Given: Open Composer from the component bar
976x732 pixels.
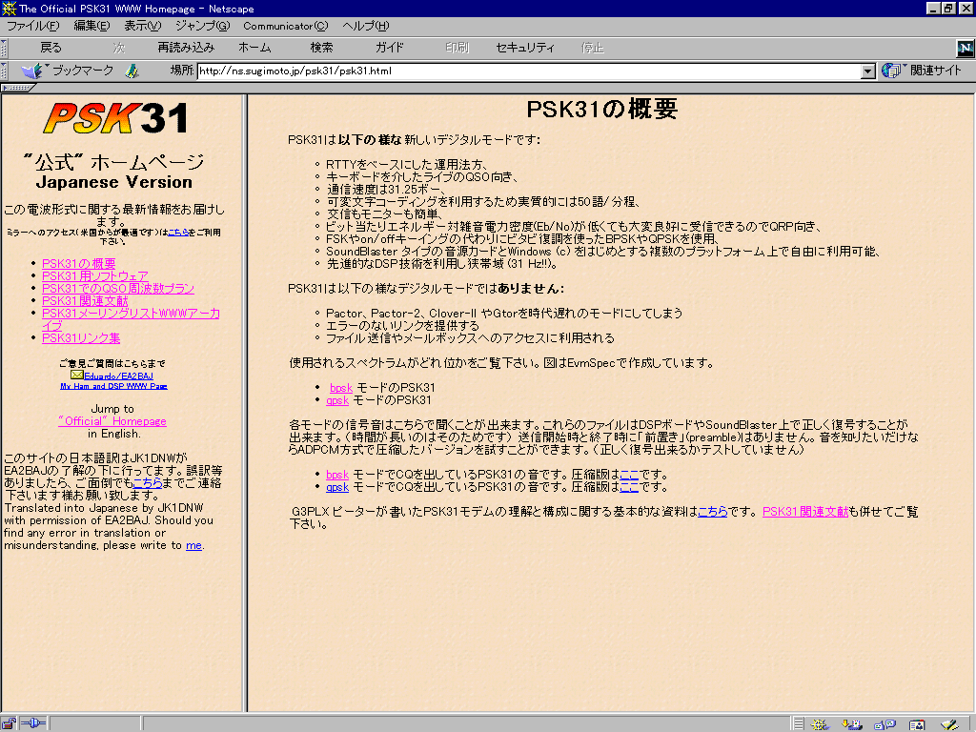Looking at the screenshot, I should coord(948,724).
